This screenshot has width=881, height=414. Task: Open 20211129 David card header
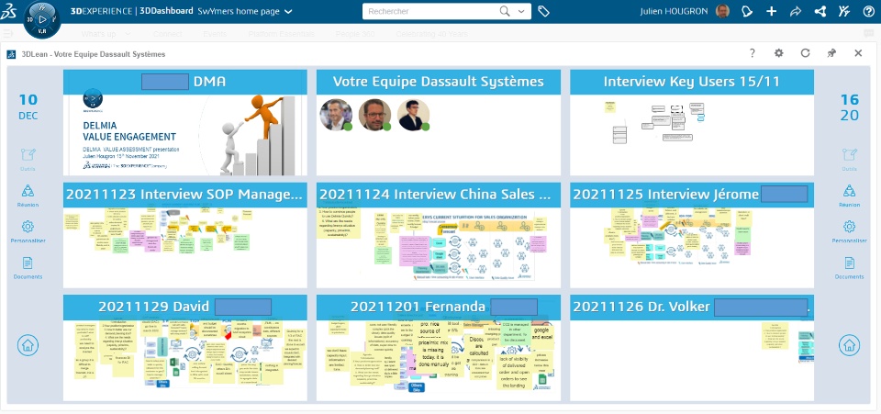[184, 308]
